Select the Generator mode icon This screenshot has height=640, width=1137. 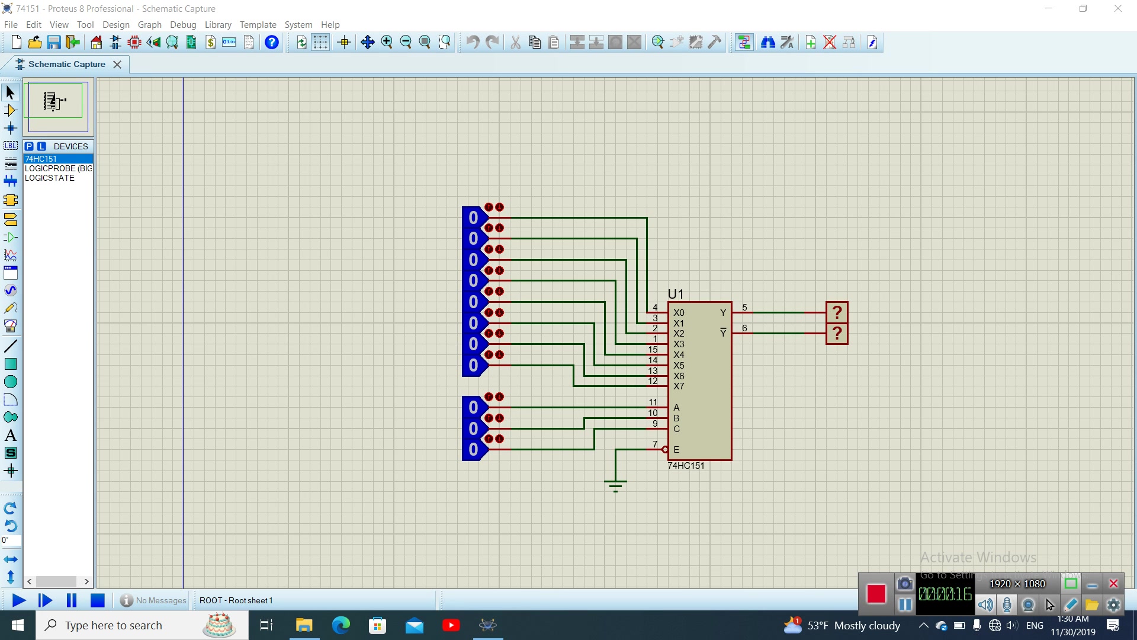pyautogui.click(x=11, y=290)
